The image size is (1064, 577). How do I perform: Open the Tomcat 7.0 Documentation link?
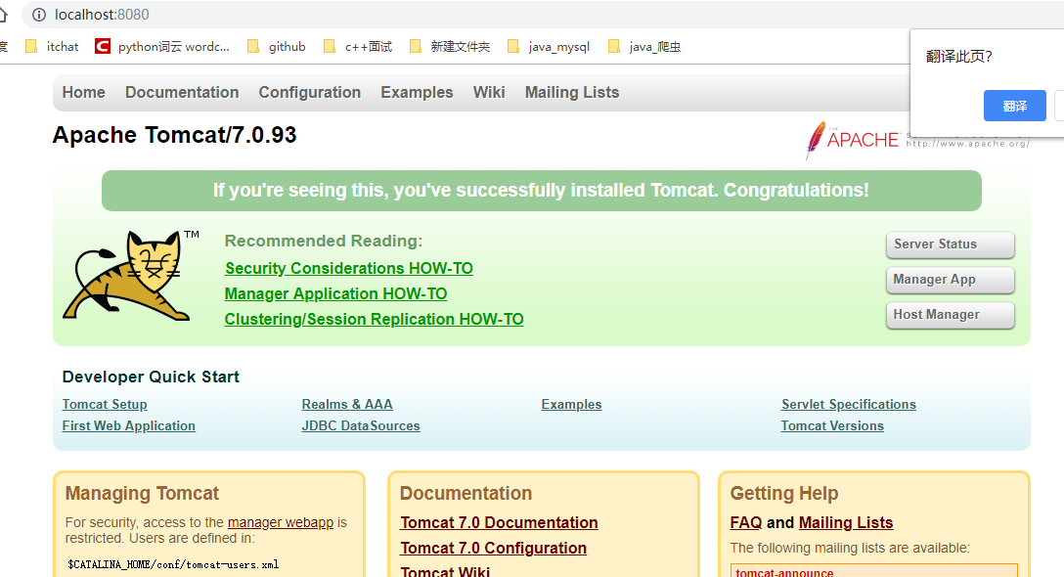[x=499, y=522]
